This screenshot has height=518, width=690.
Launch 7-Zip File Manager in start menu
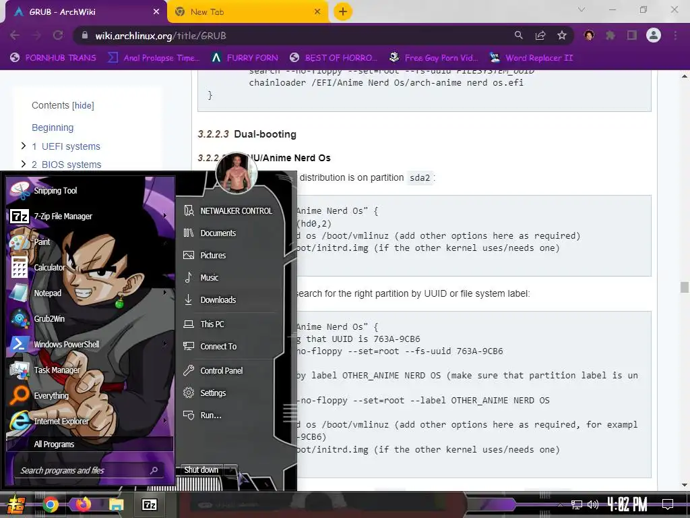click(x=90, y=217)
